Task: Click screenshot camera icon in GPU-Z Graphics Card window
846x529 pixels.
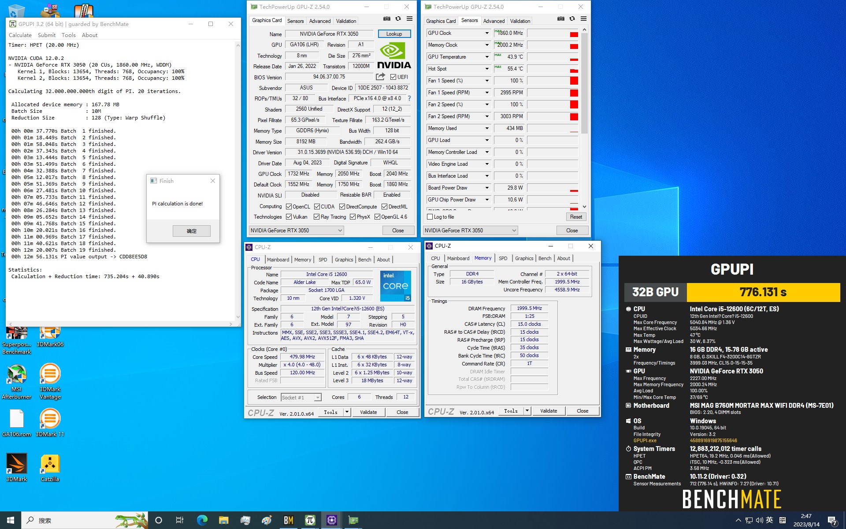Action: click(386, 19)
